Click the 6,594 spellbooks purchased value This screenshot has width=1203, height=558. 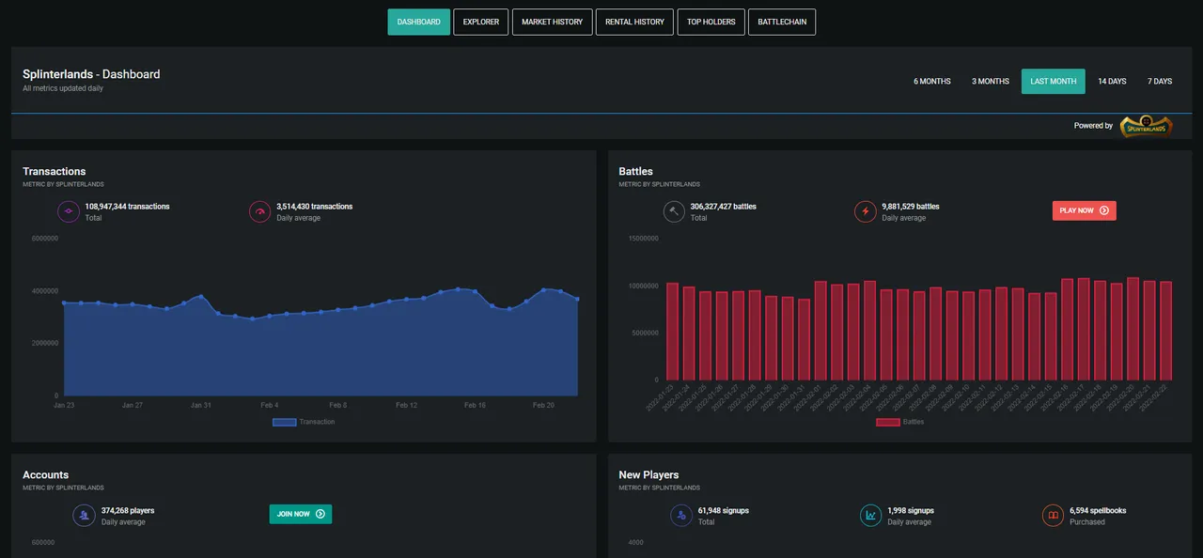pos(1098,511)
